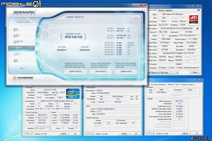Click the CPU Test 1 value 3476.09
This screenshot has width=212, height=141.
(121, 36)
